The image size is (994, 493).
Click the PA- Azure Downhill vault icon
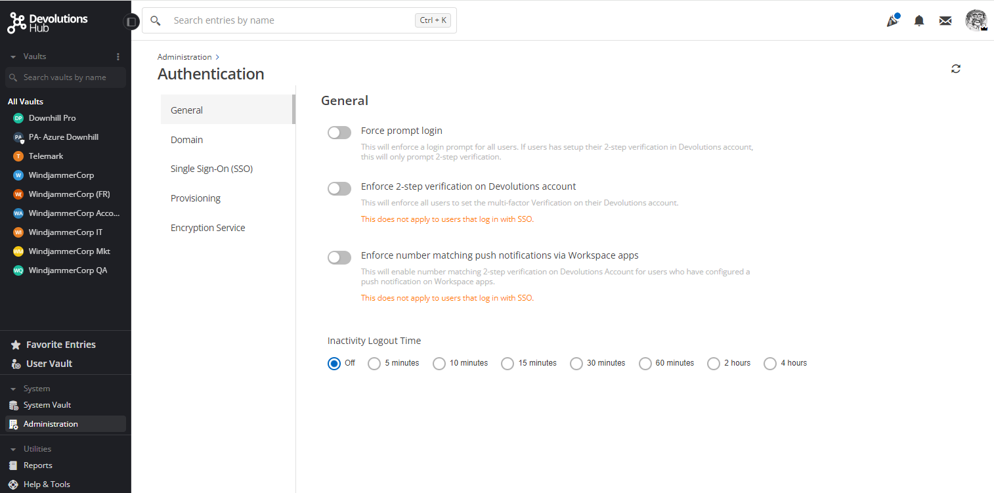[x=18, y=137]
